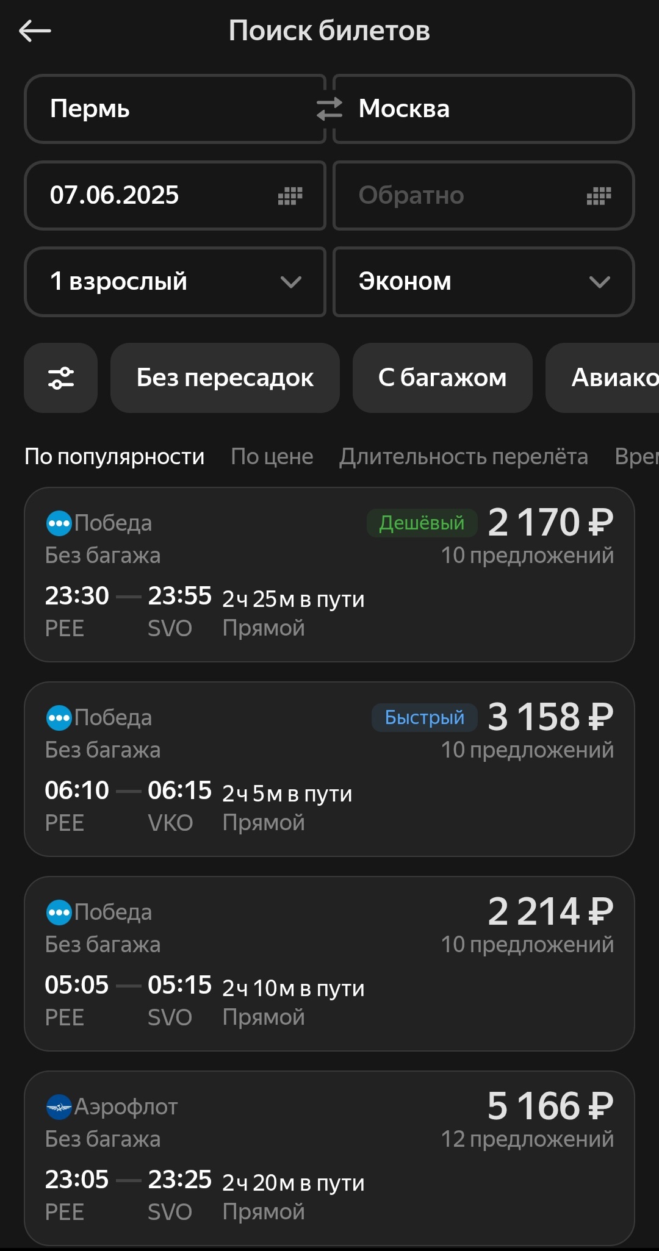Expand the 1 взрослый passengers dropdown

[175, 282]
